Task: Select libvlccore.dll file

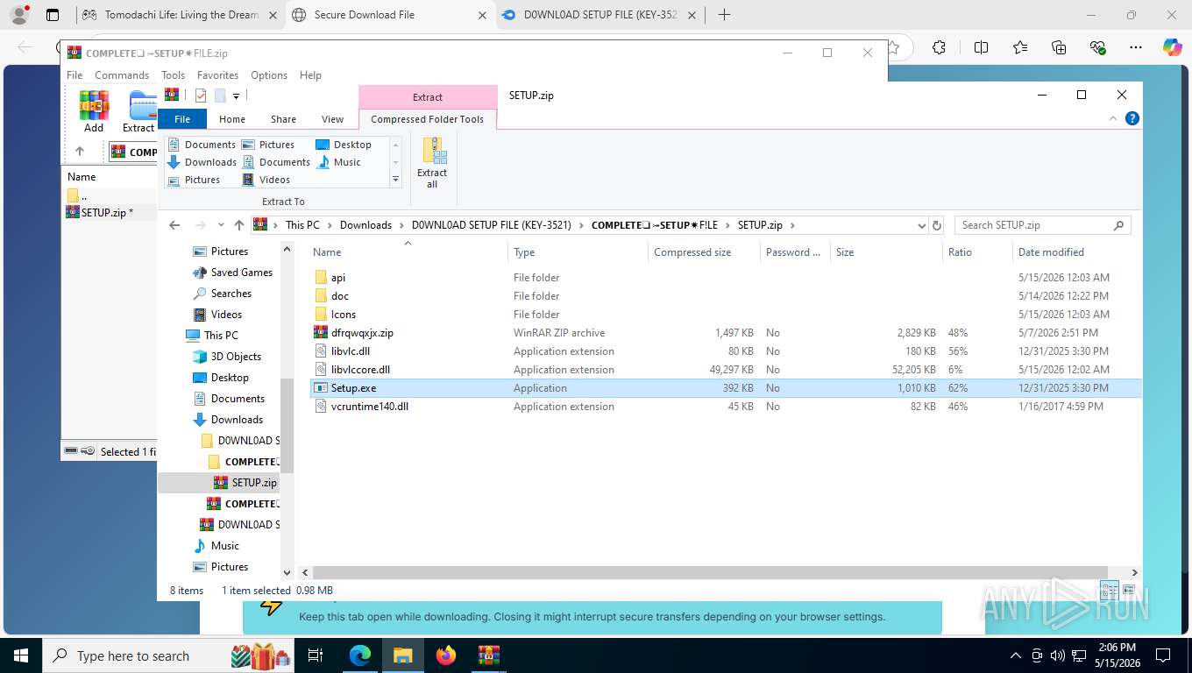Action: coord(726,370)
